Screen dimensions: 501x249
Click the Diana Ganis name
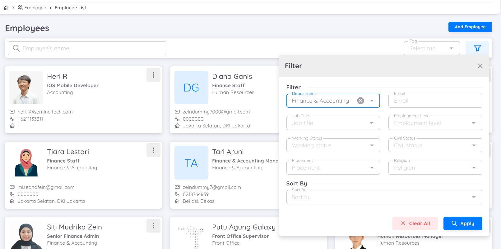click(x=232, y=77)
